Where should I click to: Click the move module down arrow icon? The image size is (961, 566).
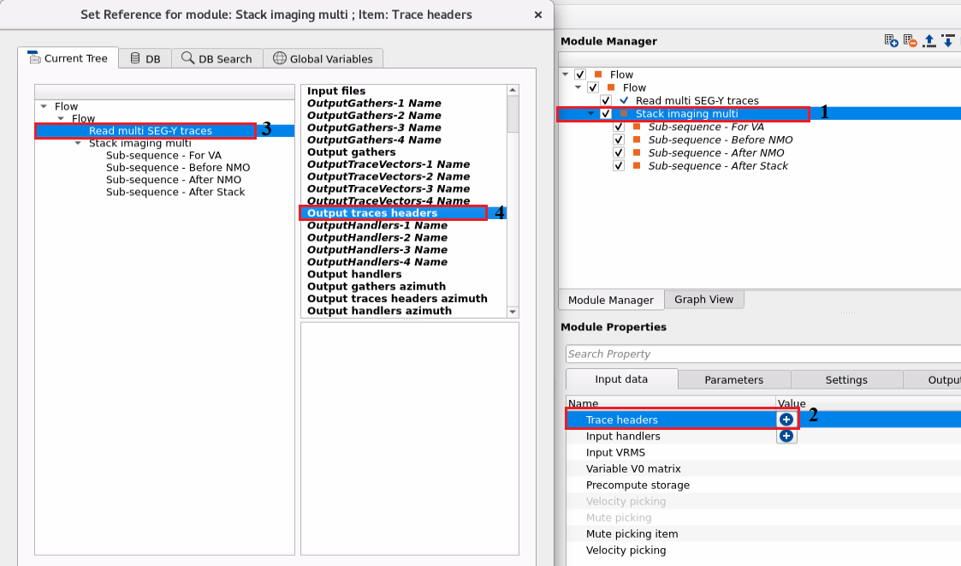948,41
